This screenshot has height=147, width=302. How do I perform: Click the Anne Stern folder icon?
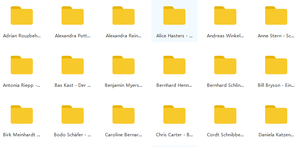point(276,16)
